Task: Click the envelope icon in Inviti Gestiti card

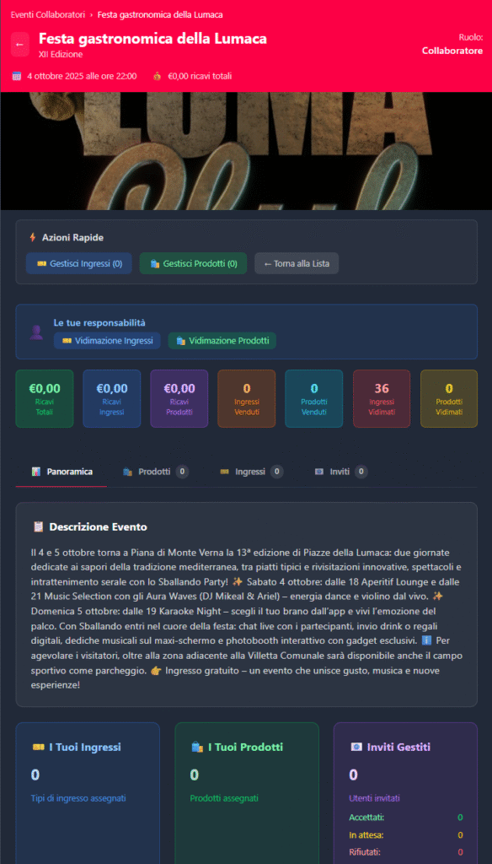Action: pyautogui.click(x=356, y=748)
